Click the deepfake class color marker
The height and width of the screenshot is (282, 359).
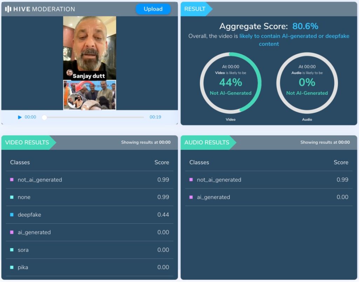pyautogui.click(x=12, y=215)
